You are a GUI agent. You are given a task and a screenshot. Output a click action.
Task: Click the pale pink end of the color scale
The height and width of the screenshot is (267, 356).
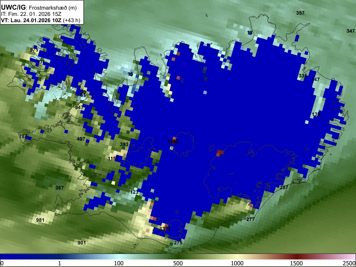click(x=351, y=257)
